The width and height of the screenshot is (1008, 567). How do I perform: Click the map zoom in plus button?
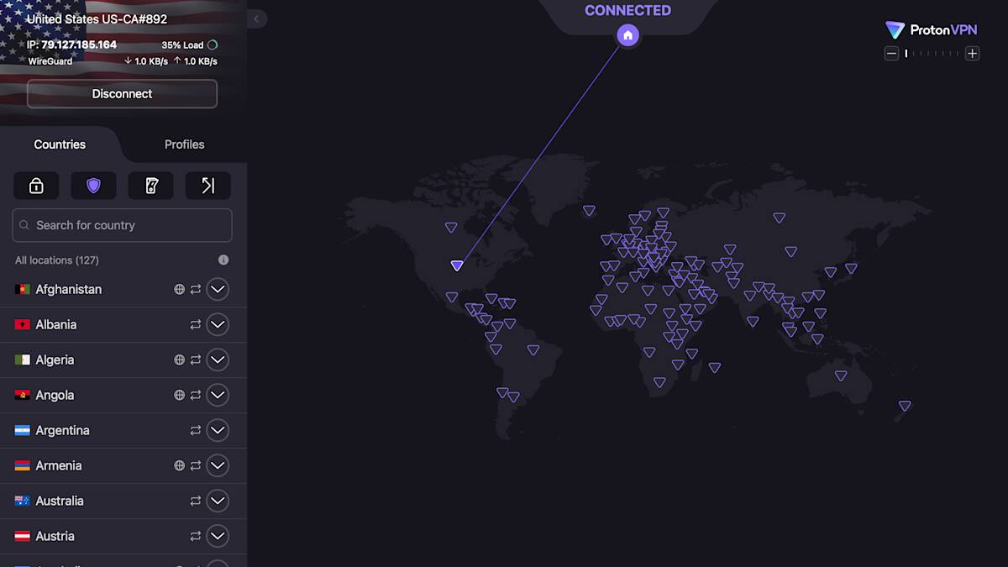pyautogui.click(x=972, y=54)
